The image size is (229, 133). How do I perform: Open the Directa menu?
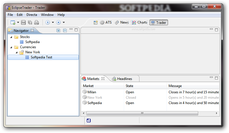pos(32,15)
